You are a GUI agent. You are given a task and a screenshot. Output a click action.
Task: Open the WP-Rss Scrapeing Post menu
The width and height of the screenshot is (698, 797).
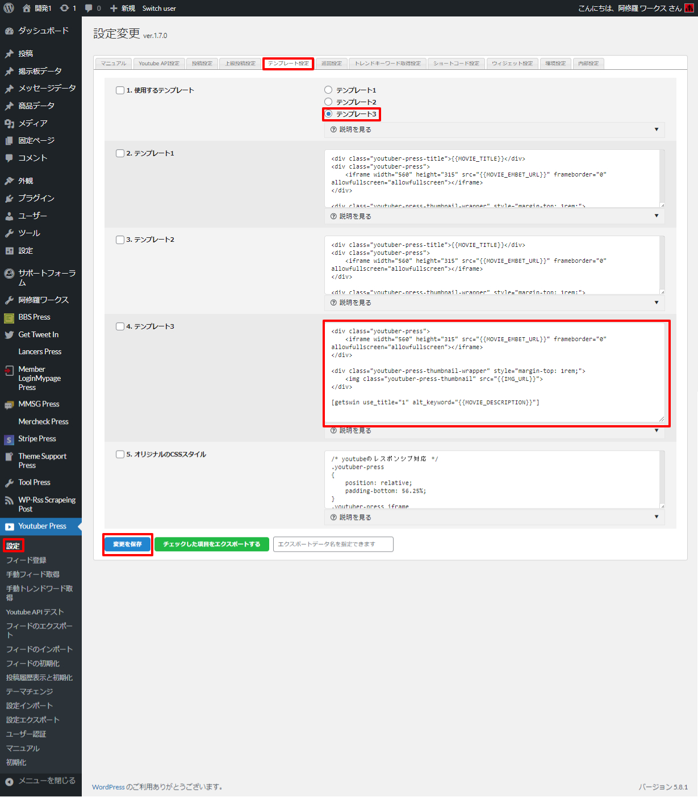pos(47,504)
